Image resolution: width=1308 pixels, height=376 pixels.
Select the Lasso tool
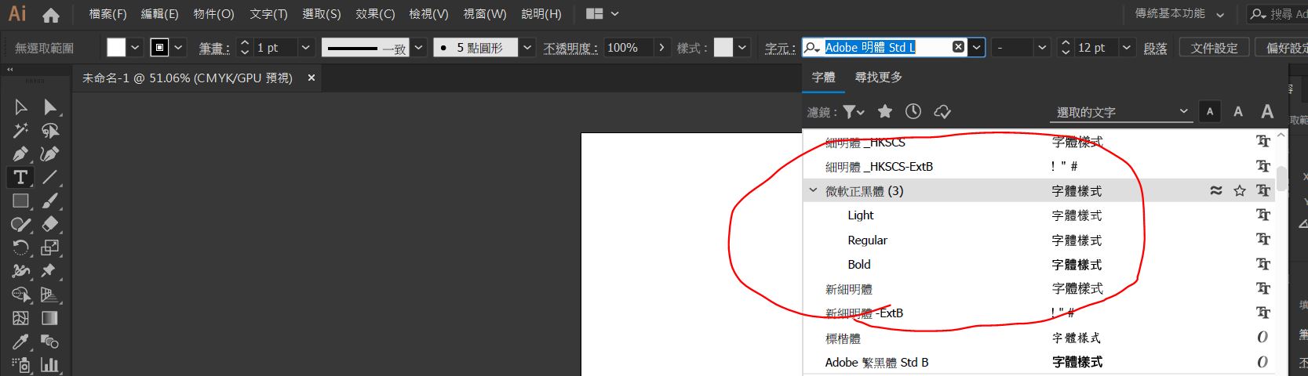[50, 131]
